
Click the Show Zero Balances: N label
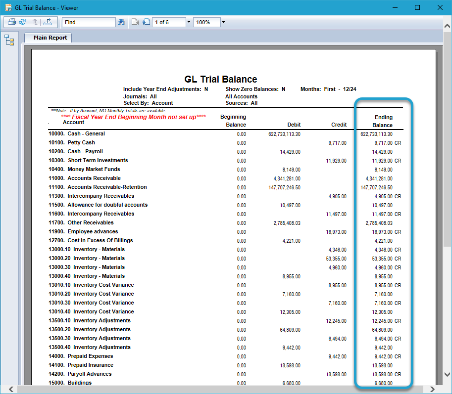point(255,89)
